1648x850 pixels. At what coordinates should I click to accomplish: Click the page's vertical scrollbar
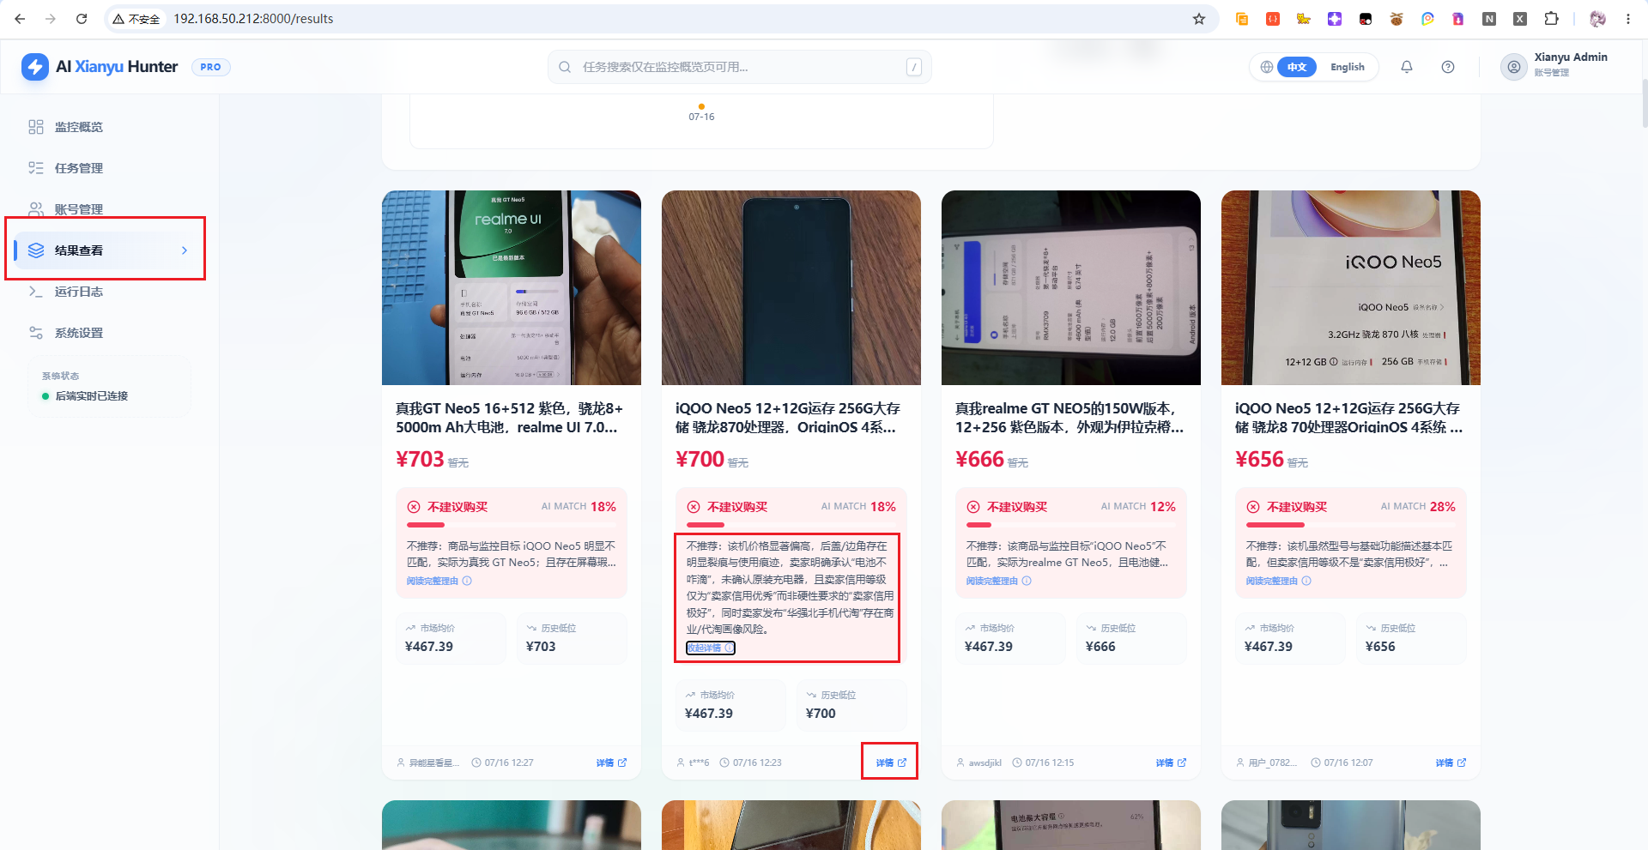(1644, 103)
